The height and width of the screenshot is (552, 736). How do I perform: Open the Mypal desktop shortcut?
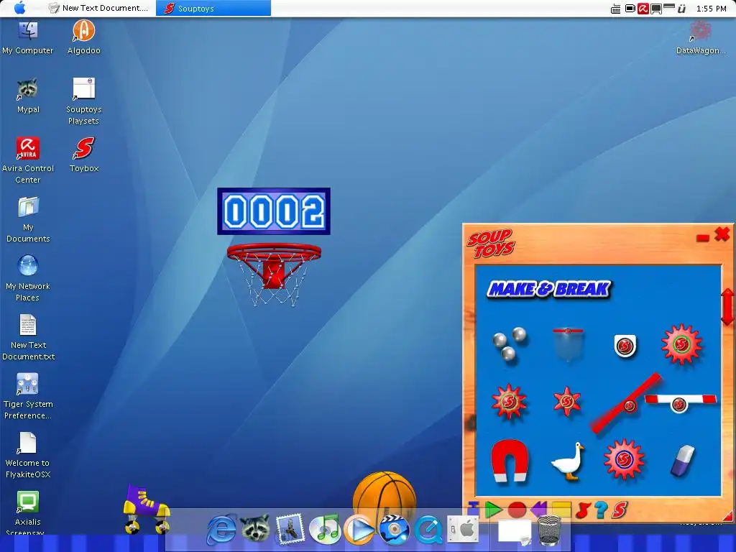click(28, 96)
